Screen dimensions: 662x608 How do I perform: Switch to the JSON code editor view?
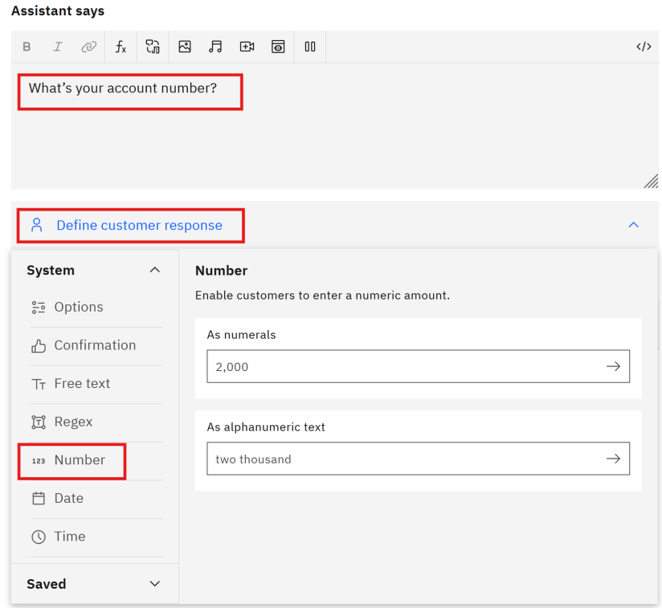644,47
